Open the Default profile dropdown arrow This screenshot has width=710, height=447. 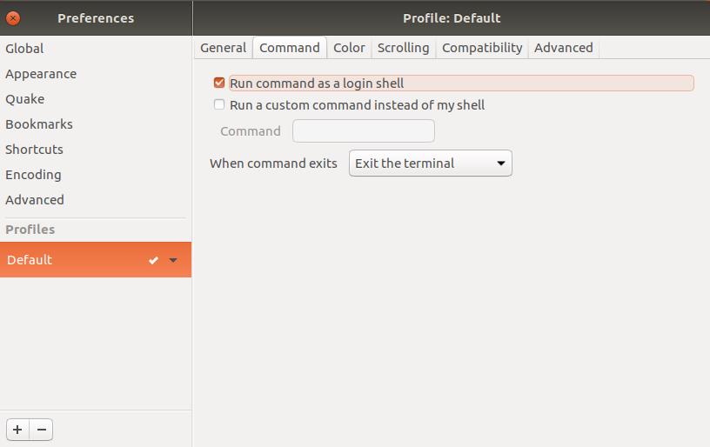click(x=173, y=260)
